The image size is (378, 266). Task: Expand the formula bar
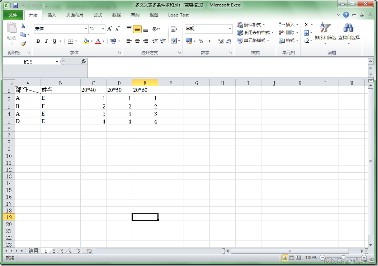point(370,61)
